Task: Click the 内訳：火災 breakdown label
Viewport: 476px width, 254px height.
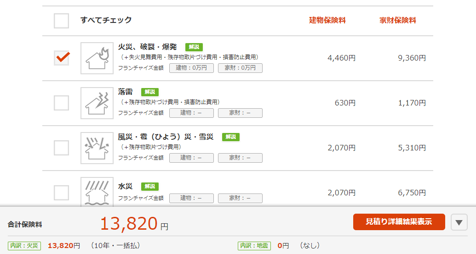Action: click(24, 246)
